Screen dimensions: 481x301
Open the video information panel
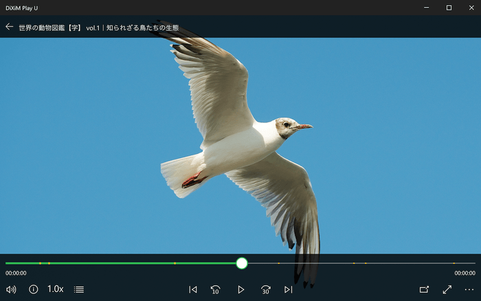point(34,289)
